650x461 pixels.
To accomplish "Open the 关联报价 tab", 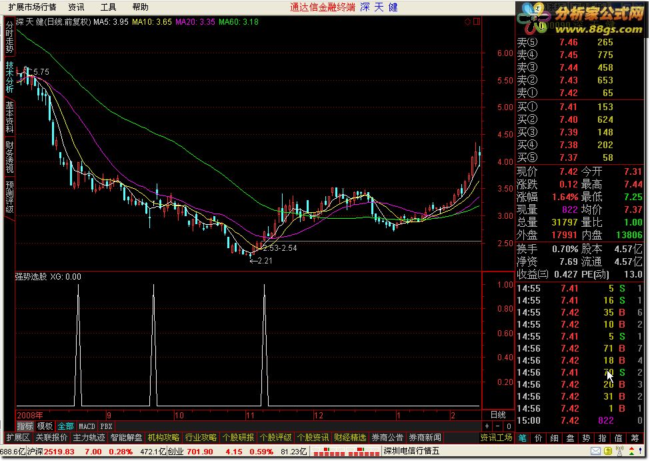I will tap(51, 438).
